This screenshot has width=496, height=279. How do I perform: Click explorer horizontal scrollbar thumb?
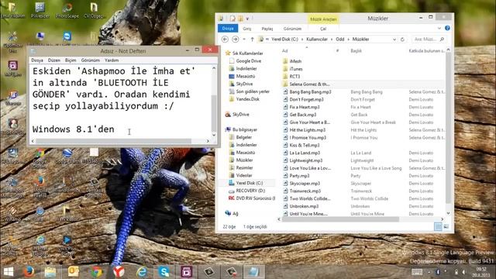(x=340, y=219)
